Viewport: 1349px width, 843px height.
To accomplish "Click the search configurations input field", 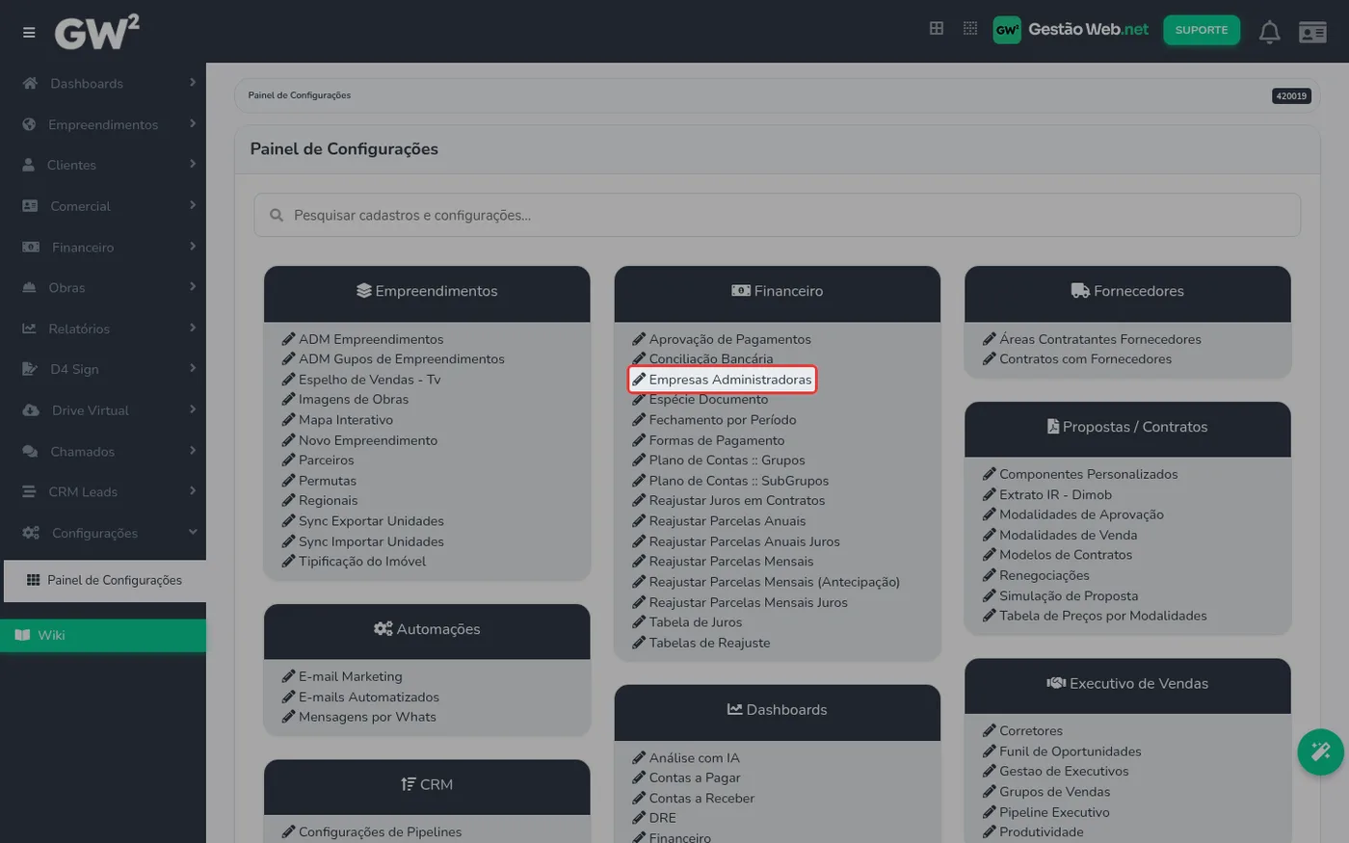I will [x=777, y=215].
